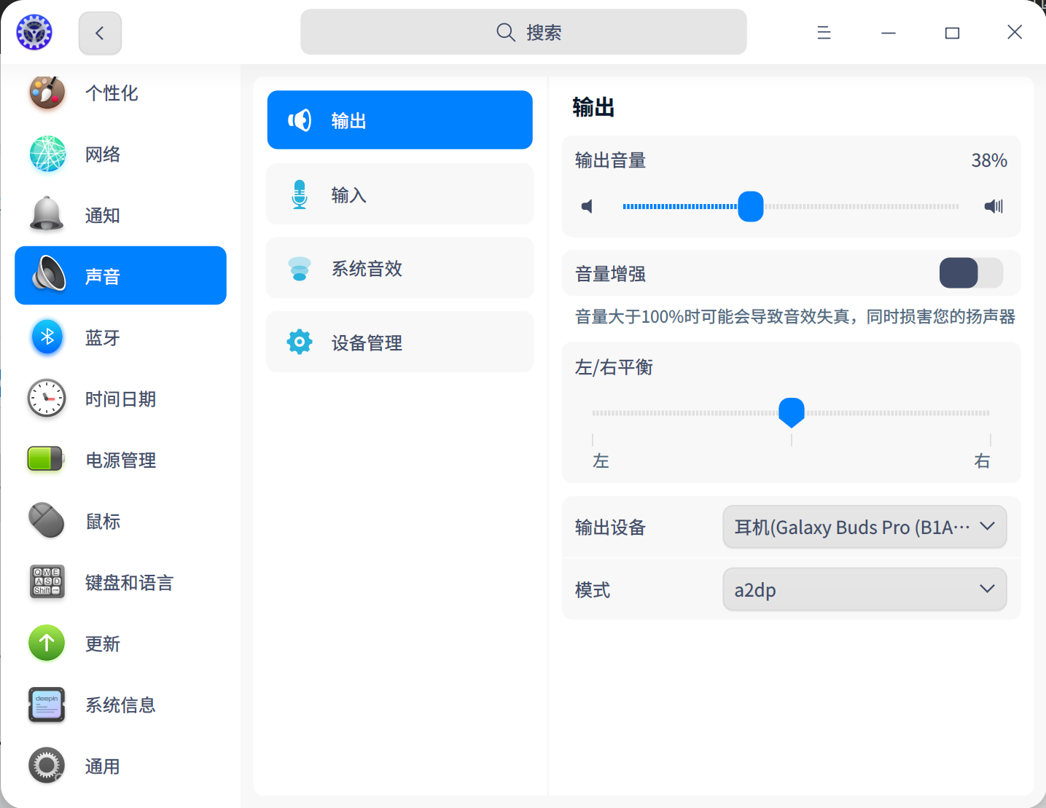
Task: Open the System Sound Effects (系统音效) tab
Action: pos(399,268)
